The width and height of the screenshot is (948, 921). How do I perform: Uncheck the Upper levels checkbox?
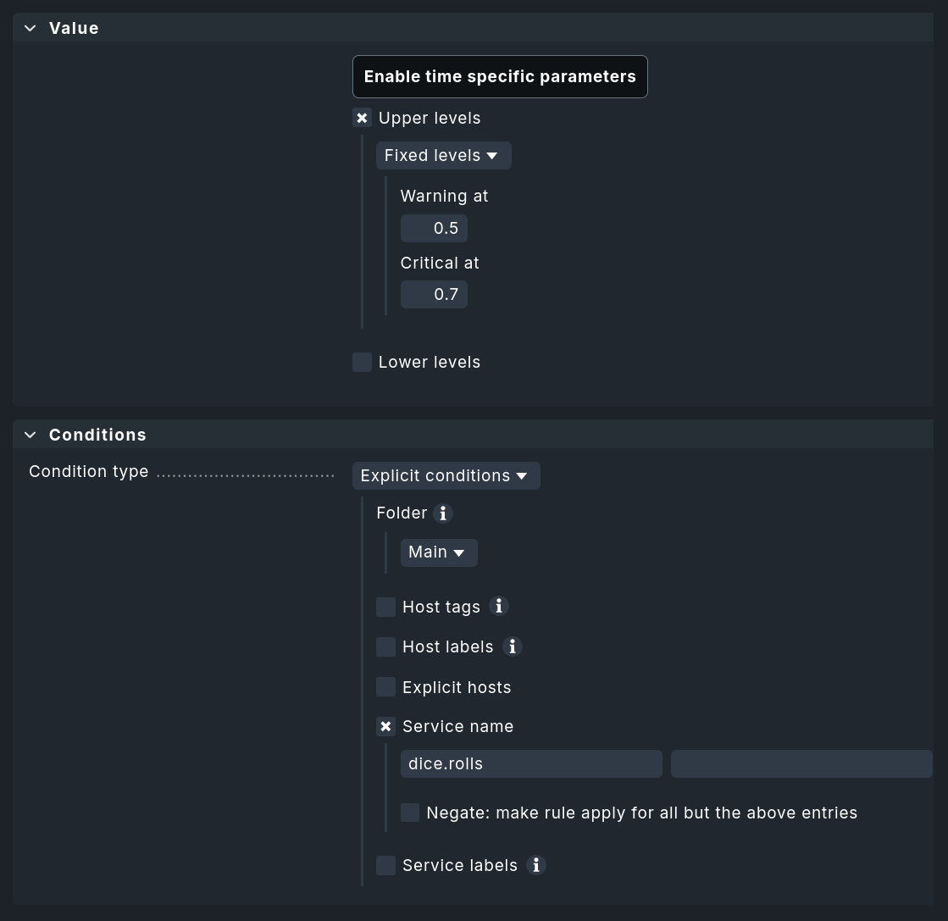coord(363,118)
